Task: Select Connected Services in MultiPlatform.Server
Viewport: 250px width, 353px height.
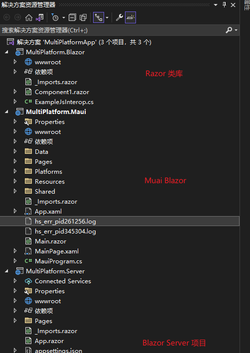Action: click(63, 281)
